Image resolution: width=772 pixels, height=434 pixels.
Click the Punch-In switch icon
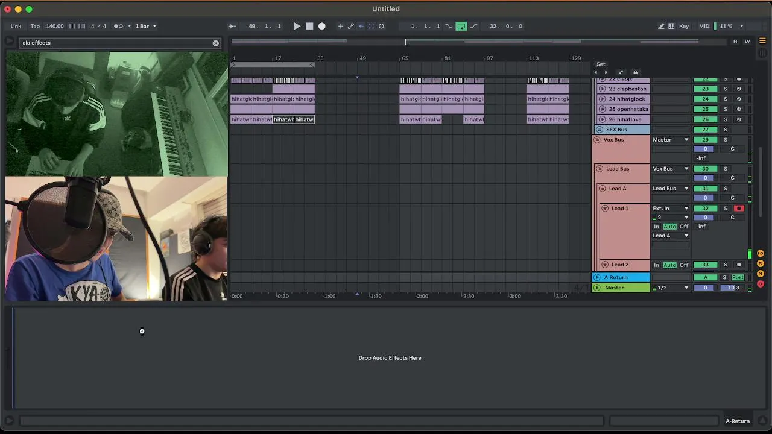pyautogui.click(x=449, y=26)
